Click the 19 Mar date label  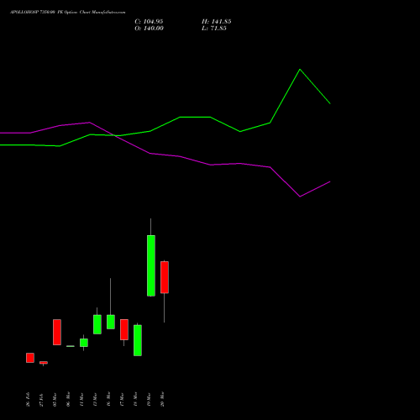[149, 399]
